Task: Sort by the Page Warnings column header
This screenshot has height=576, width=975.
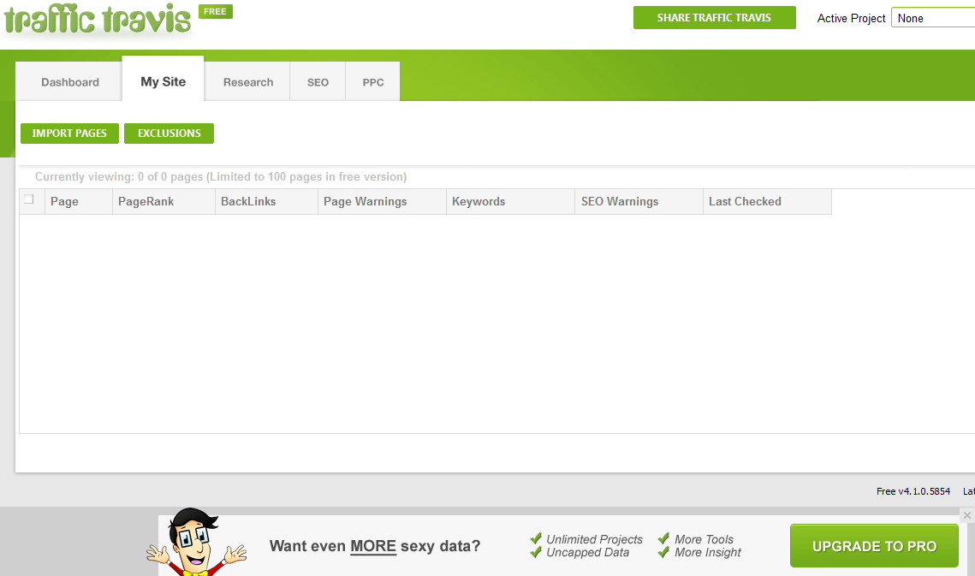Action: [x=383, y=201]
